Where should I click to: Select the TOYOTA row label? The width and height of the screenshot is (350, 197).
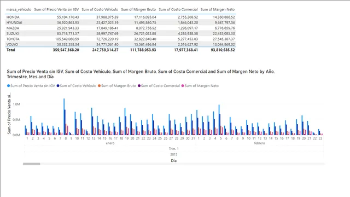click(x=13, y=39)
